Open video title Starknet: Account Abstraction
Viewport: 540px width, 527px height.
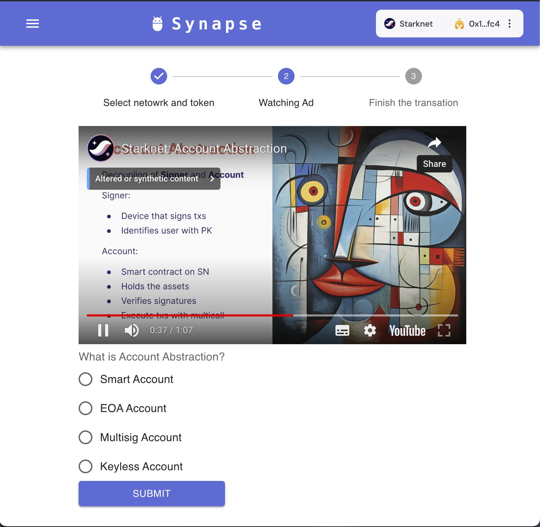point(204,149)
